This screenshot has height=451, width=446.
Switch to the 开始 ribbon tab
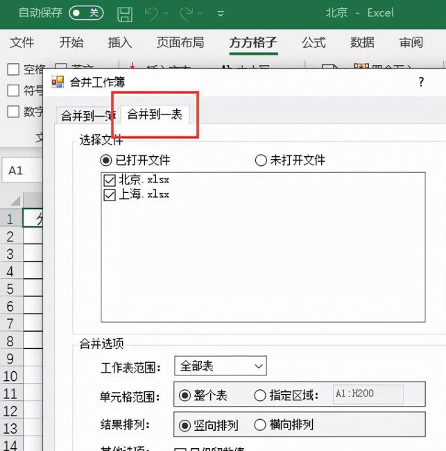[x=71, y=42]
